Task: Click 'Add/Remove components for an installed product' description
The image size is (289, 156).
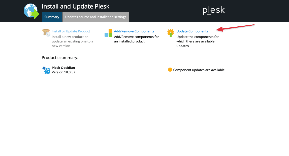Action: 136,39
